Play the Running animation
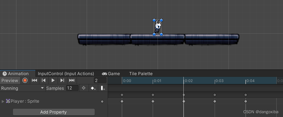Screen dimensions: 283x117 pyautogui.click(x=53, y=80)
